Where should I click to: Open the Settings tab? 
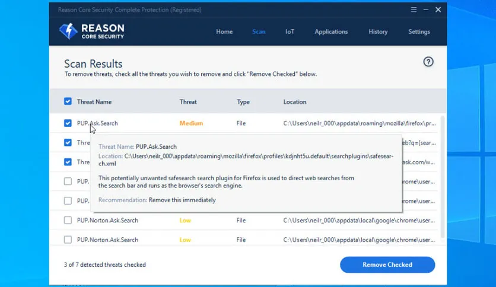[419, 31]
